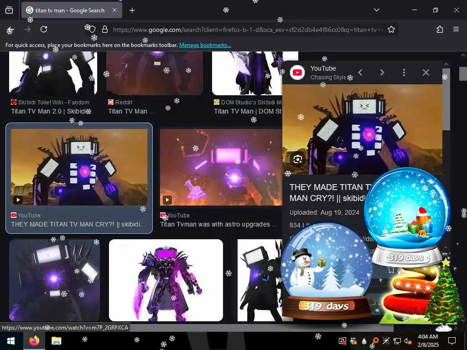Image resolution: width=467 pixels, height=350 pixels.
Task: Open YouTube source logo in preview panel
Action: [x=297, y=72]
